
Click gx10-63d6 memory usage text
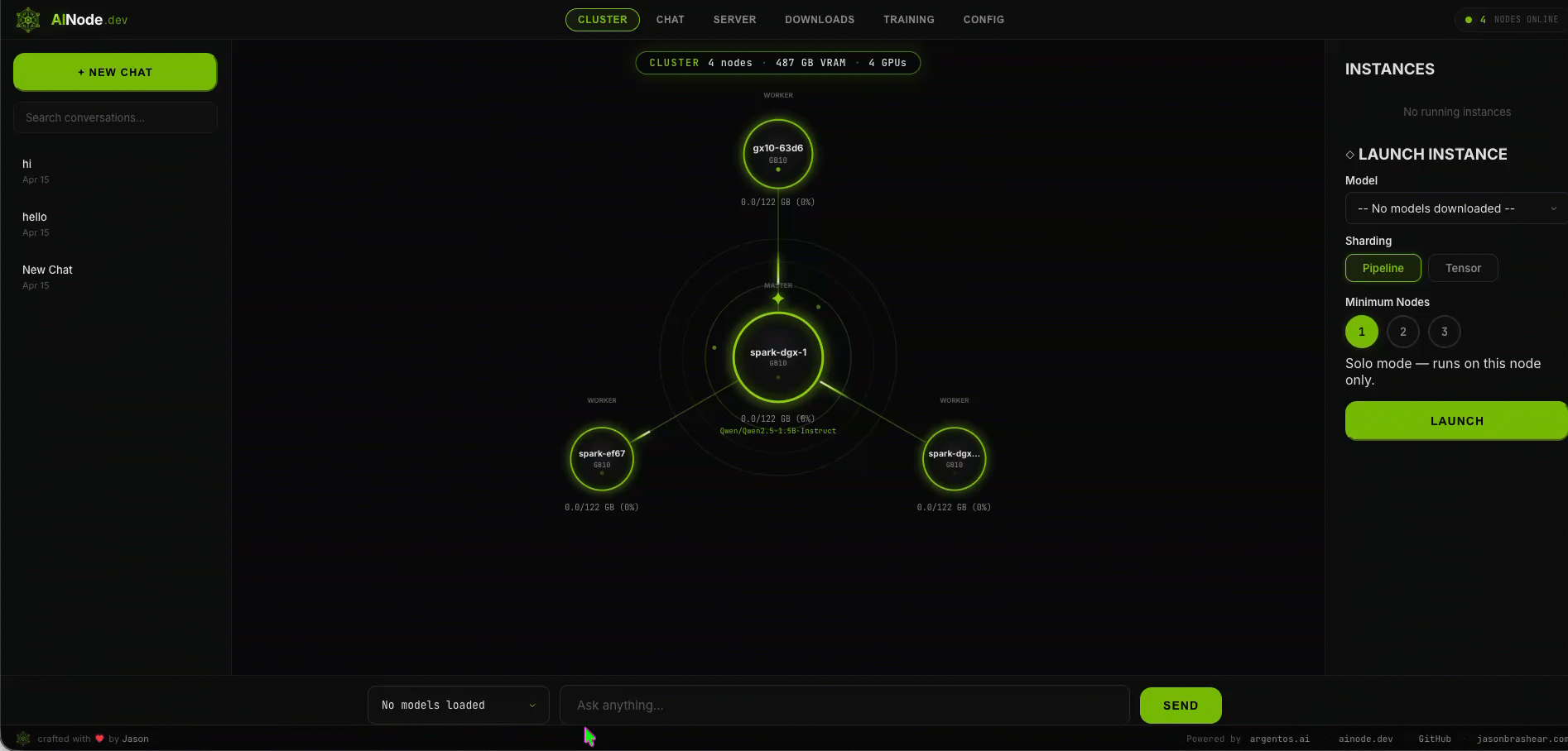[x=778, y=202]
